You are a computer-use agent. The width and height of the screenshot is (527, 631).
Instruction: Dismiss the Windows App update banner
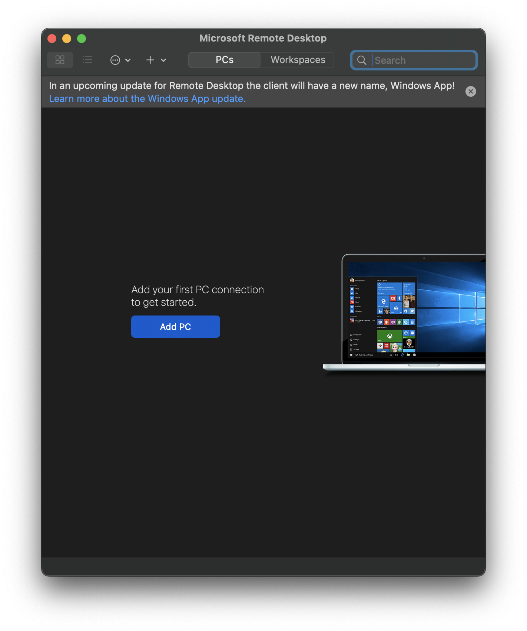471,92
